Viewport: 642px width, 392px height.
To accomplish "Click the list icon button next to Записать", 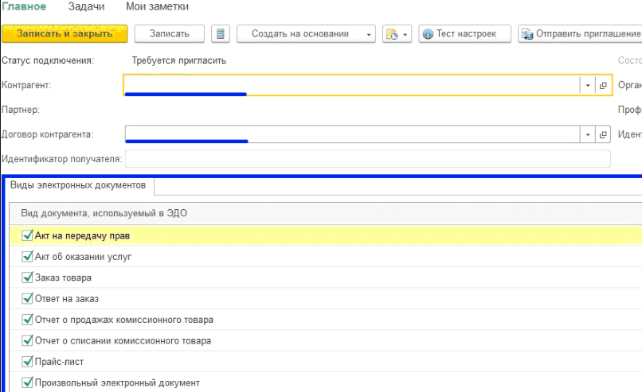I will coord(221,33).
